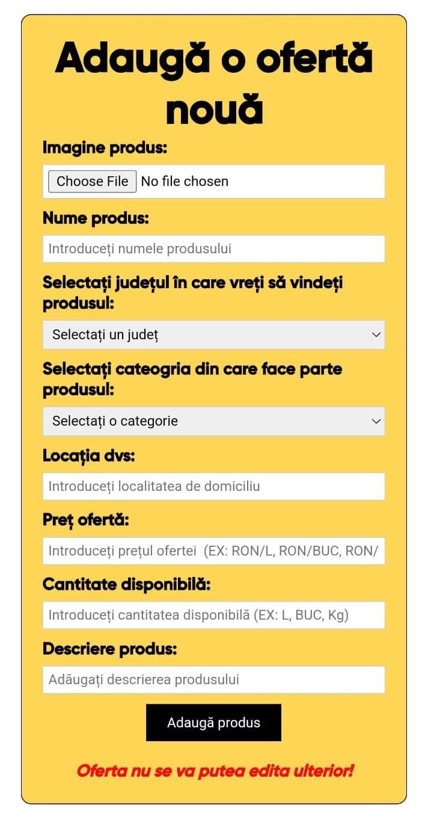Expand the "Selectați o categorie" dropdown
425x829 pixels.
pyautogui.click(x=213, y=421)
